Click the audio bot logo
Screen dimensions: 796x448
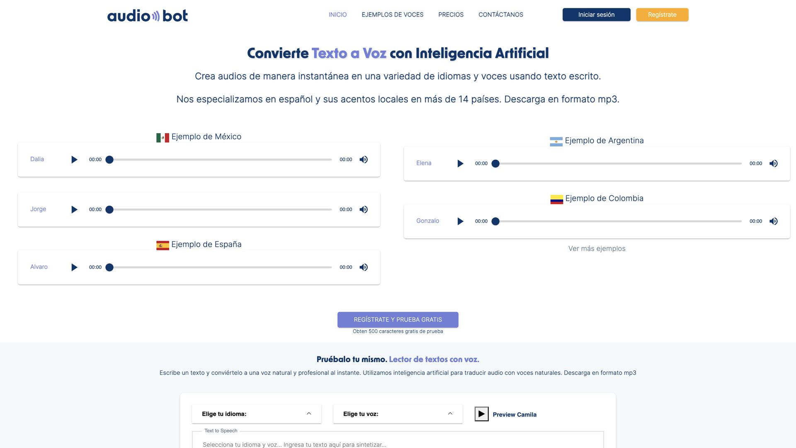(x=147, y=15)
